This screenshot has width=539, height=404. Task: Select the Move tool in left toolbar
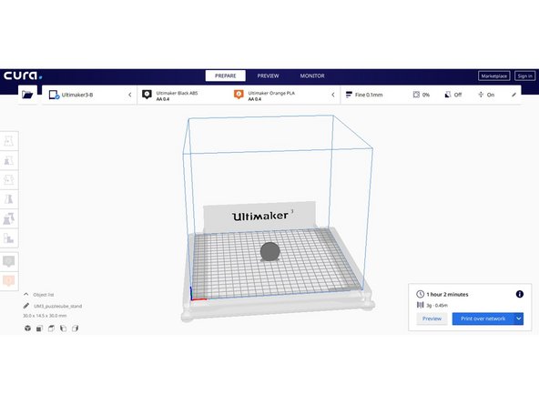pyautogui.click(x=8, y=141)
